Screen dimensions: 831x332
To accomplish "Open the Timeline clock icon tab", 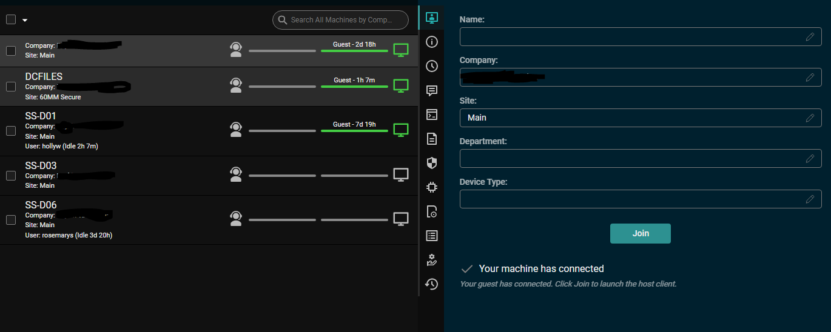I will (x=431, y=66).
